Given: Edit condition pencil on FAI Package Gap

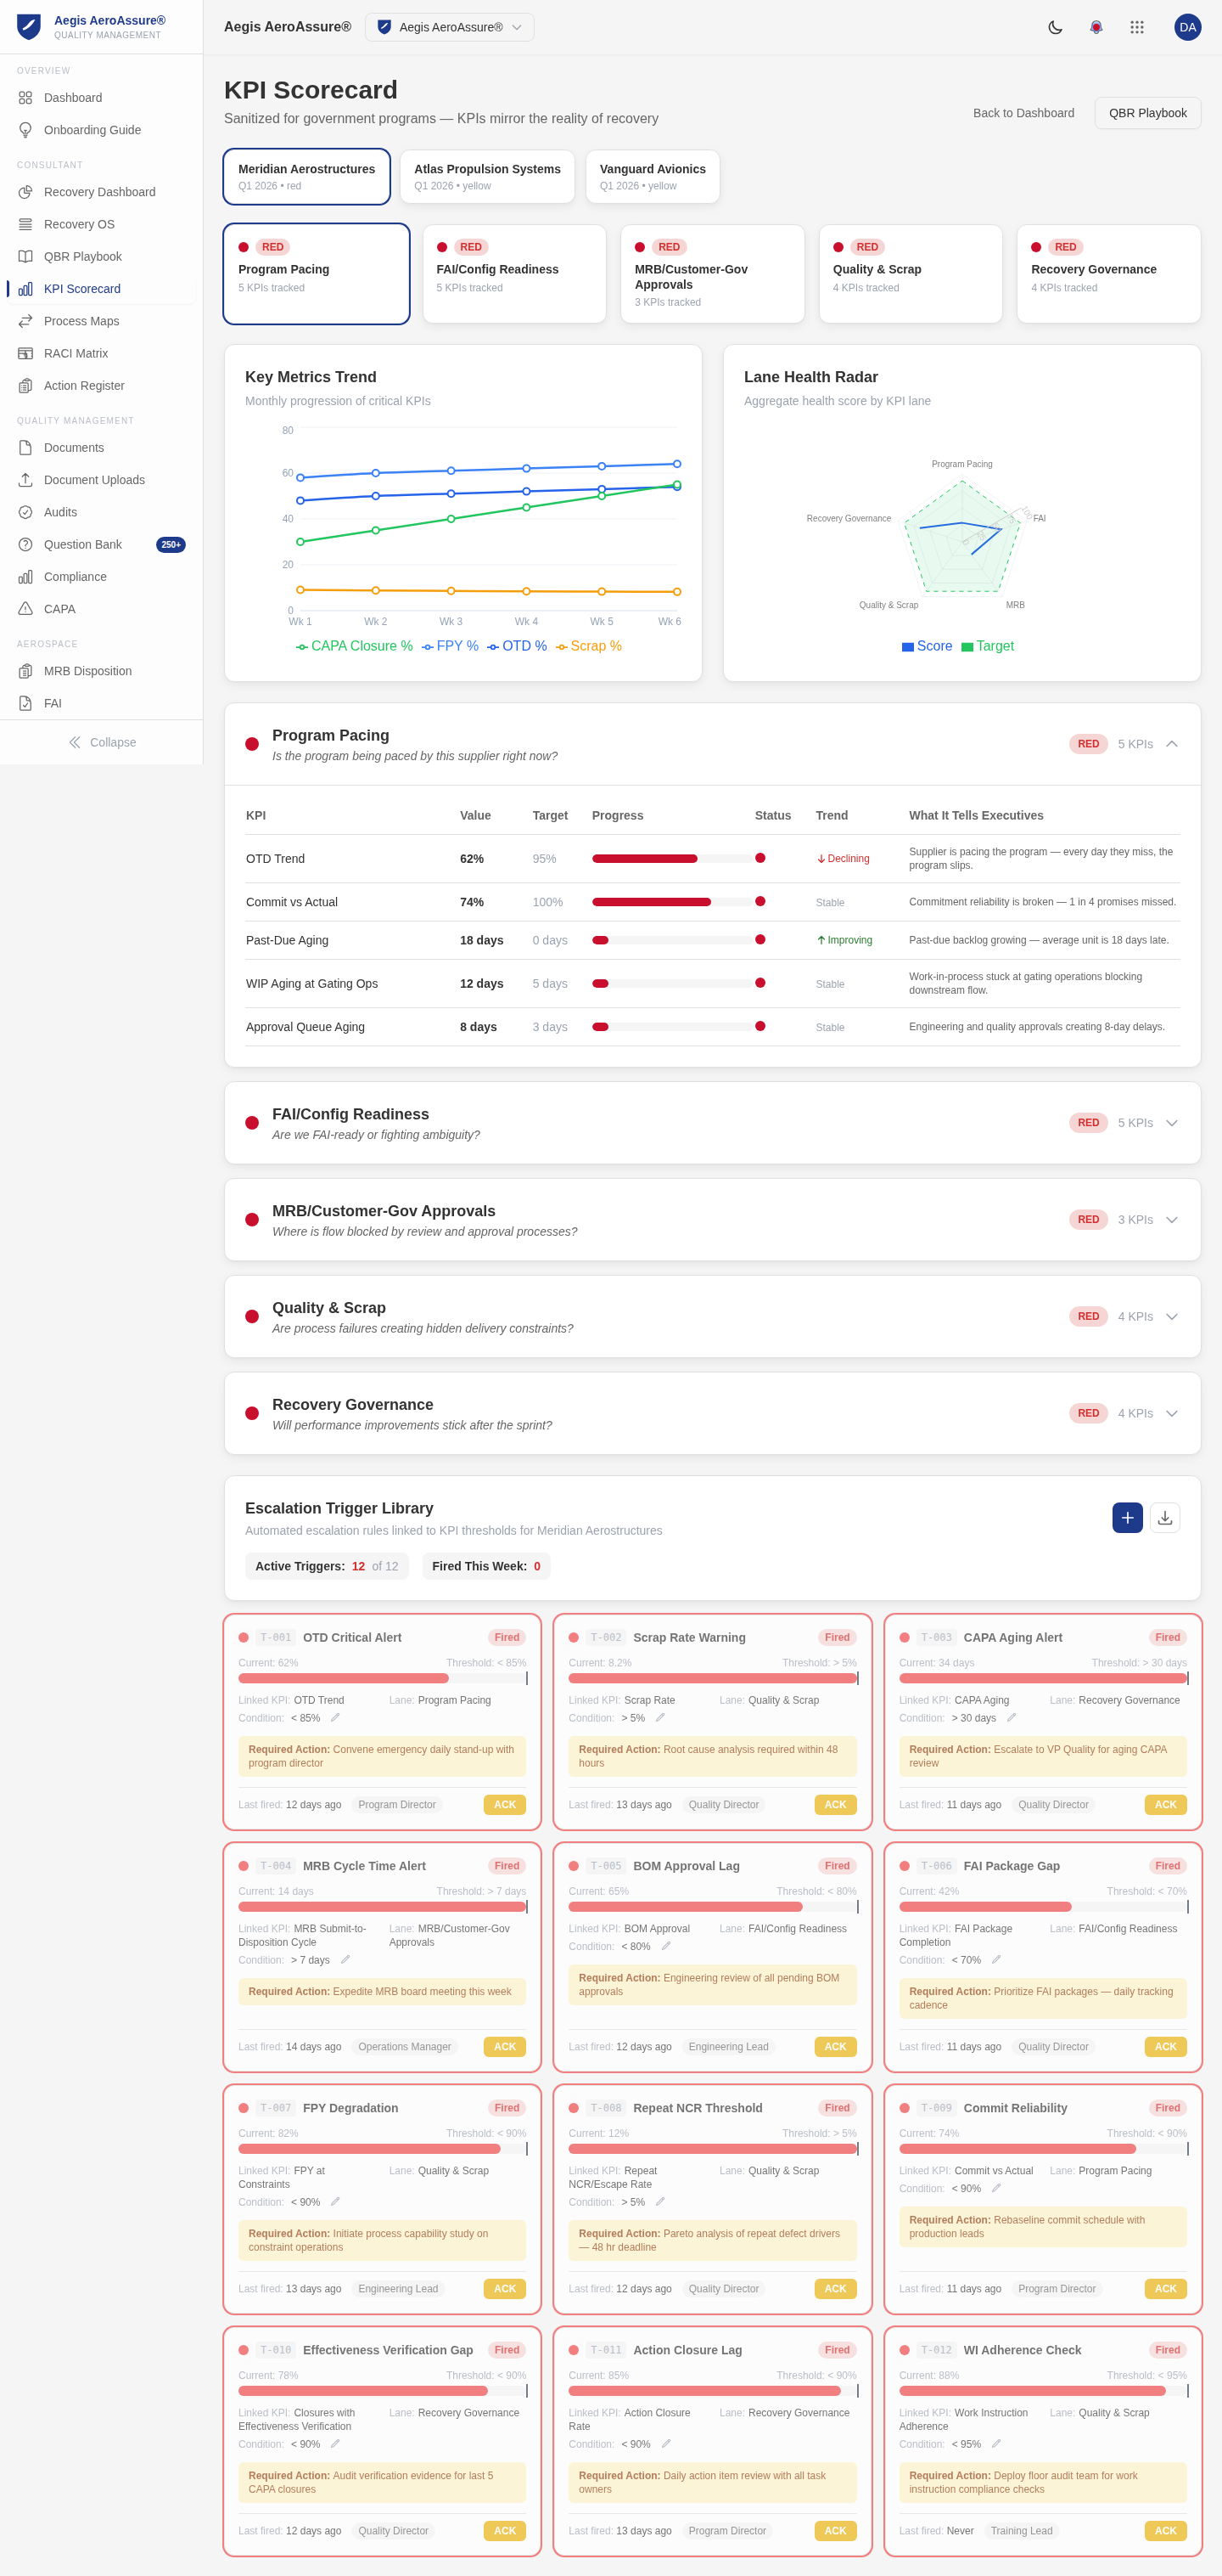Looking at the screenshot, I should click(996, 1960).
